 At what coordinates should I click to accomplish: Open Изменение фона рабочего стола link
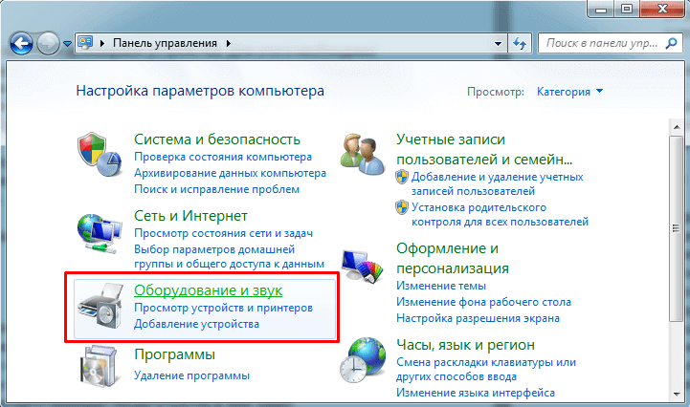(x=483, y=302)
